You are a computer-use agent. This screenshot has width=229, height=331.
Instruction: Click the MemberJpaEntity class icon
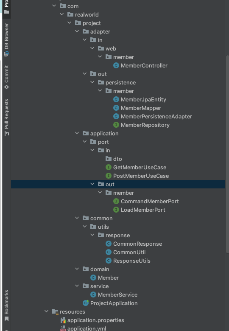pyautogui.click(x=116, y=99)
